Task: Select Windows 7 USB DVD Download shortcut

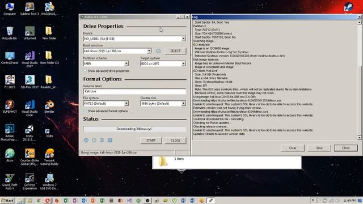Action: click(x=49, y=181)
